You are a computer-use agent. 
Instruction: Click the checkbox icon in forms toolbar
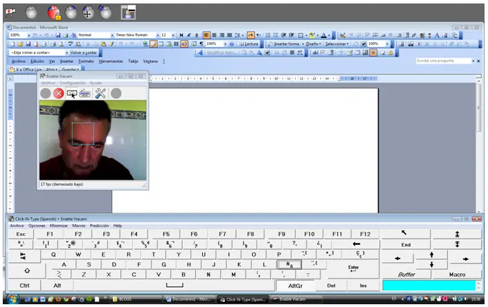[323, 53]
